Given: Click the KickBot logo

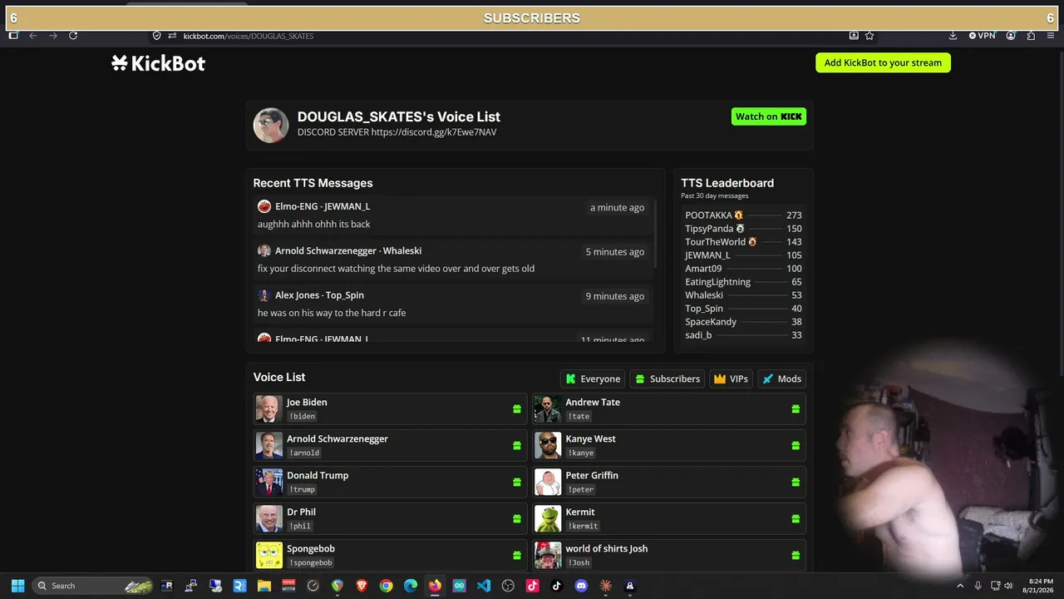Looking at the screenshot, I should 159,63.
